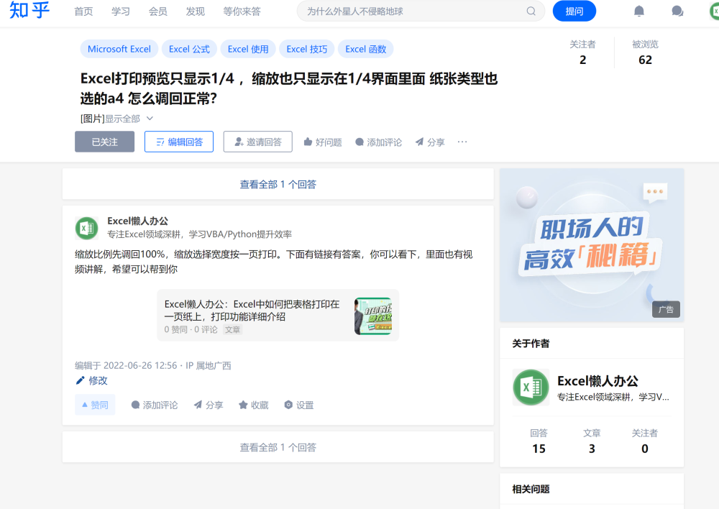Viewport: 719px width, 509px height.
Task: Click the question's 关注者 2 statistic
Action: [x=582, y=52]
